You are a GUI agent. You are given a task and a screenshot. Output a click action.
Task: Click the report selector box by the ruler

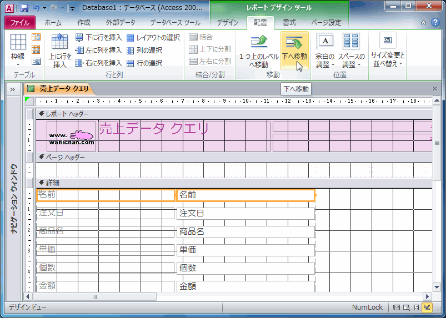coord(29,101)
